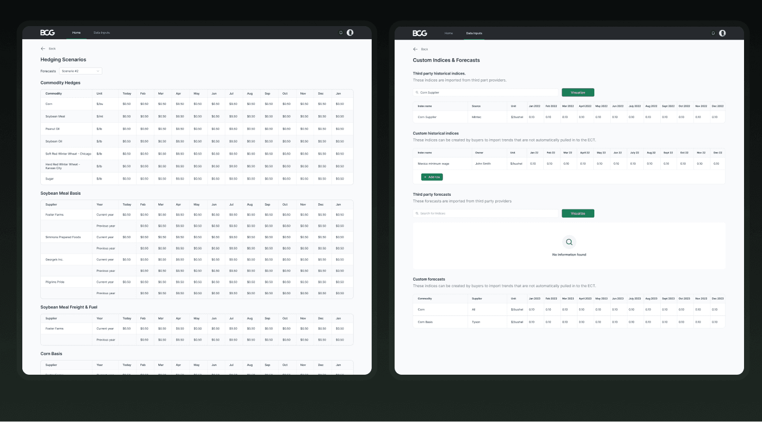
Task: Click Foster Farms in Soybean Meal Basis table
Action: [x=54, y=214]
